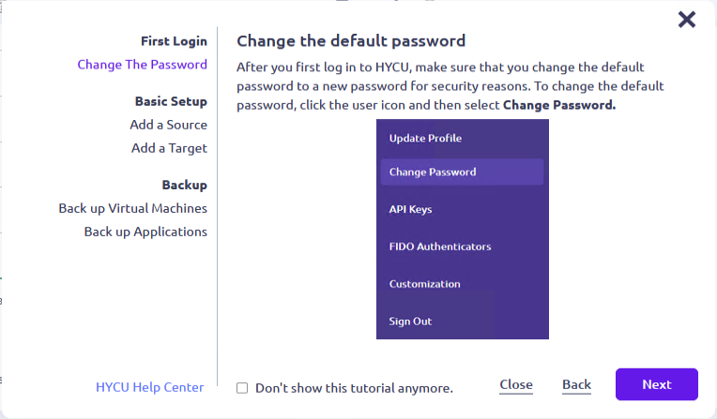Open the 'Add a Target' tutorial step
This screenshot has height=419, width=717.
(169, 148)
